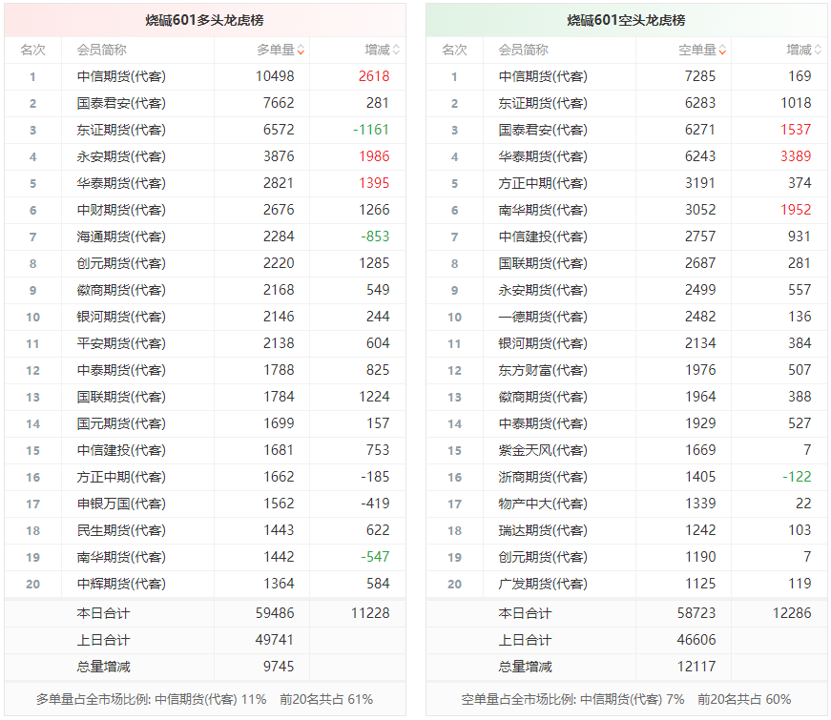Image resolution: width=831 pixels, height=720 pixels.
Task: Click red change value 2618
Action: pos(374,76)
